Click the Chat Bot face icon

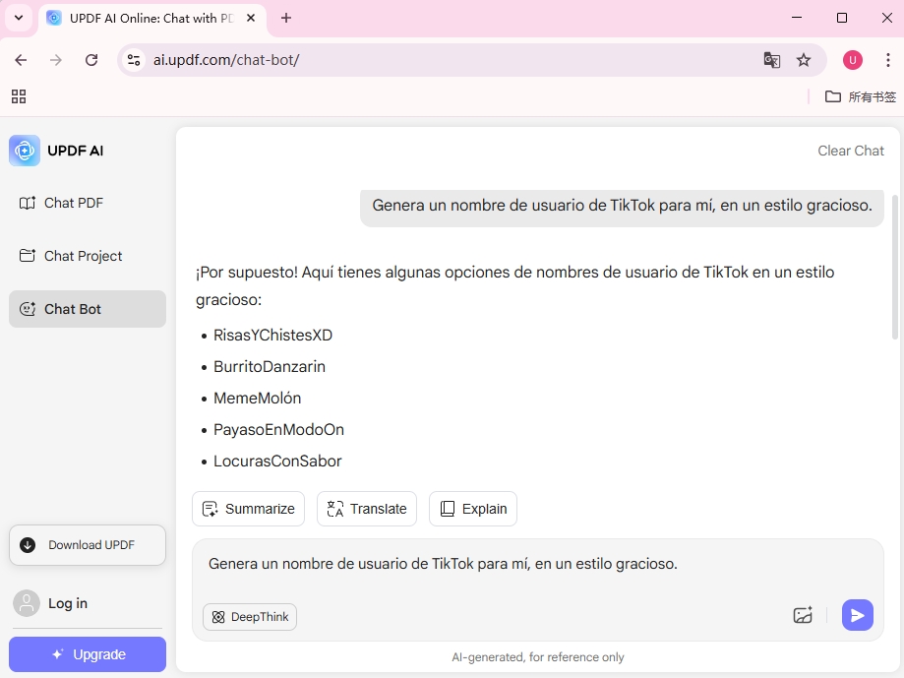(28, 309)
